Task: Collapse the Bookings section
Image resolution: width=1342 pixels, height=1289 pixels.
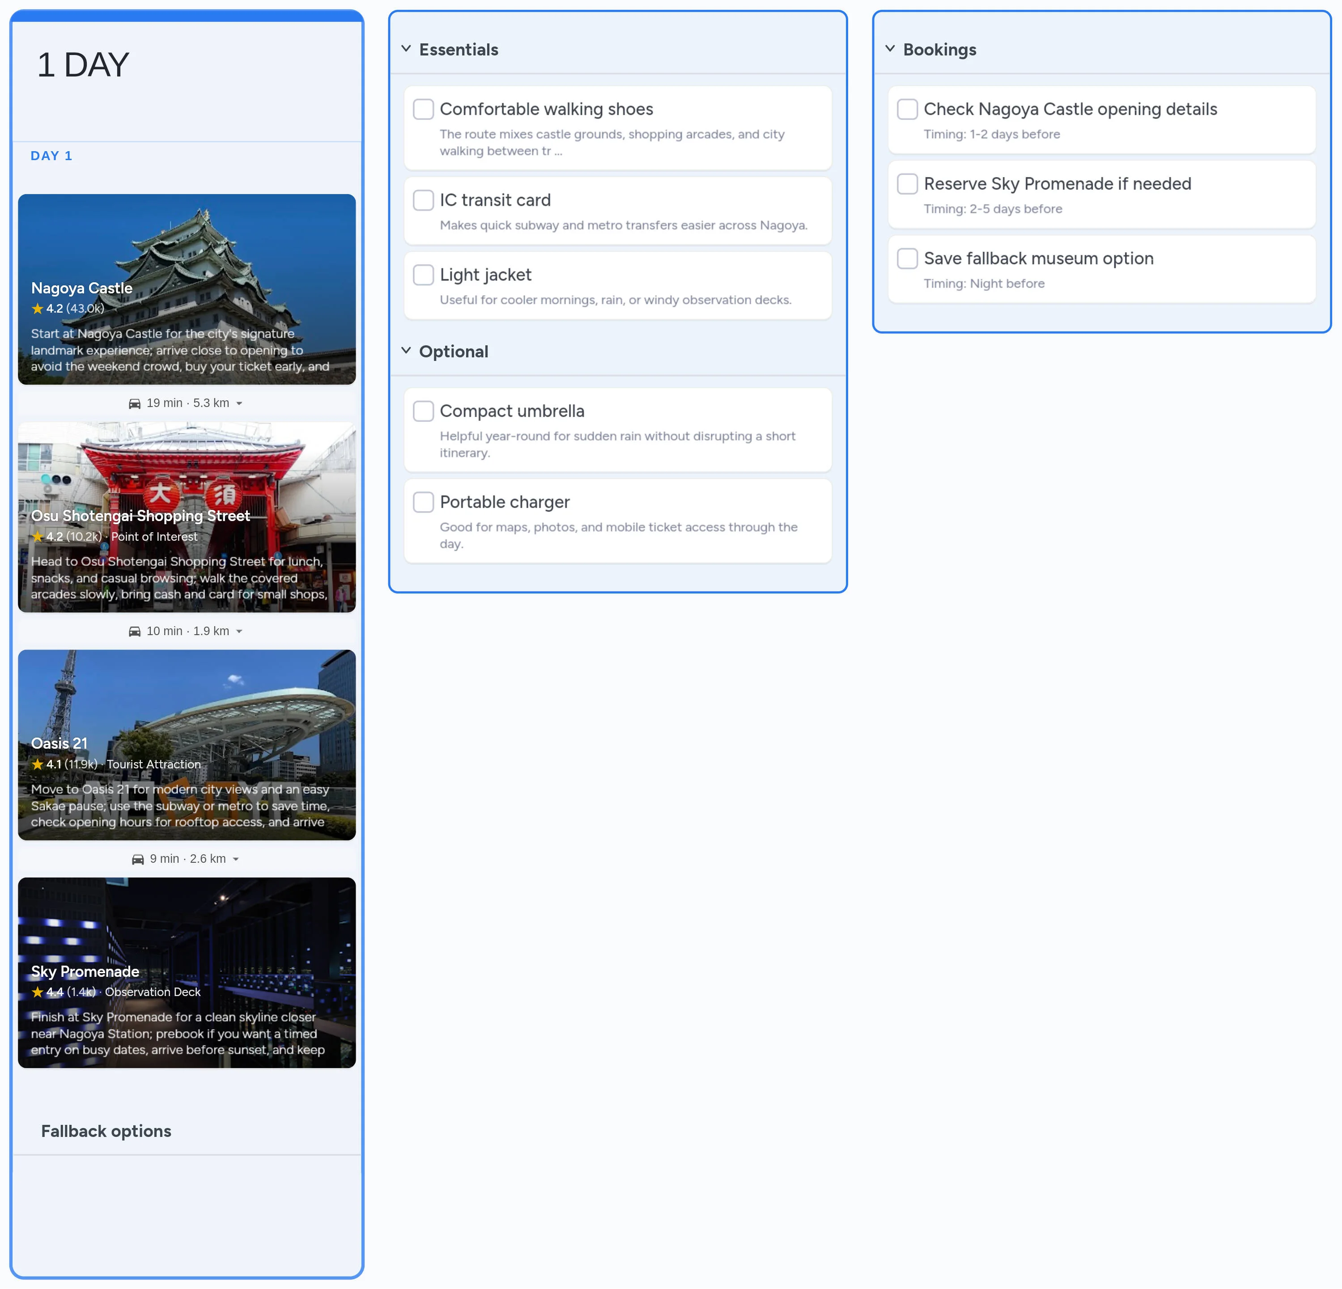Action: pos(890,49)
